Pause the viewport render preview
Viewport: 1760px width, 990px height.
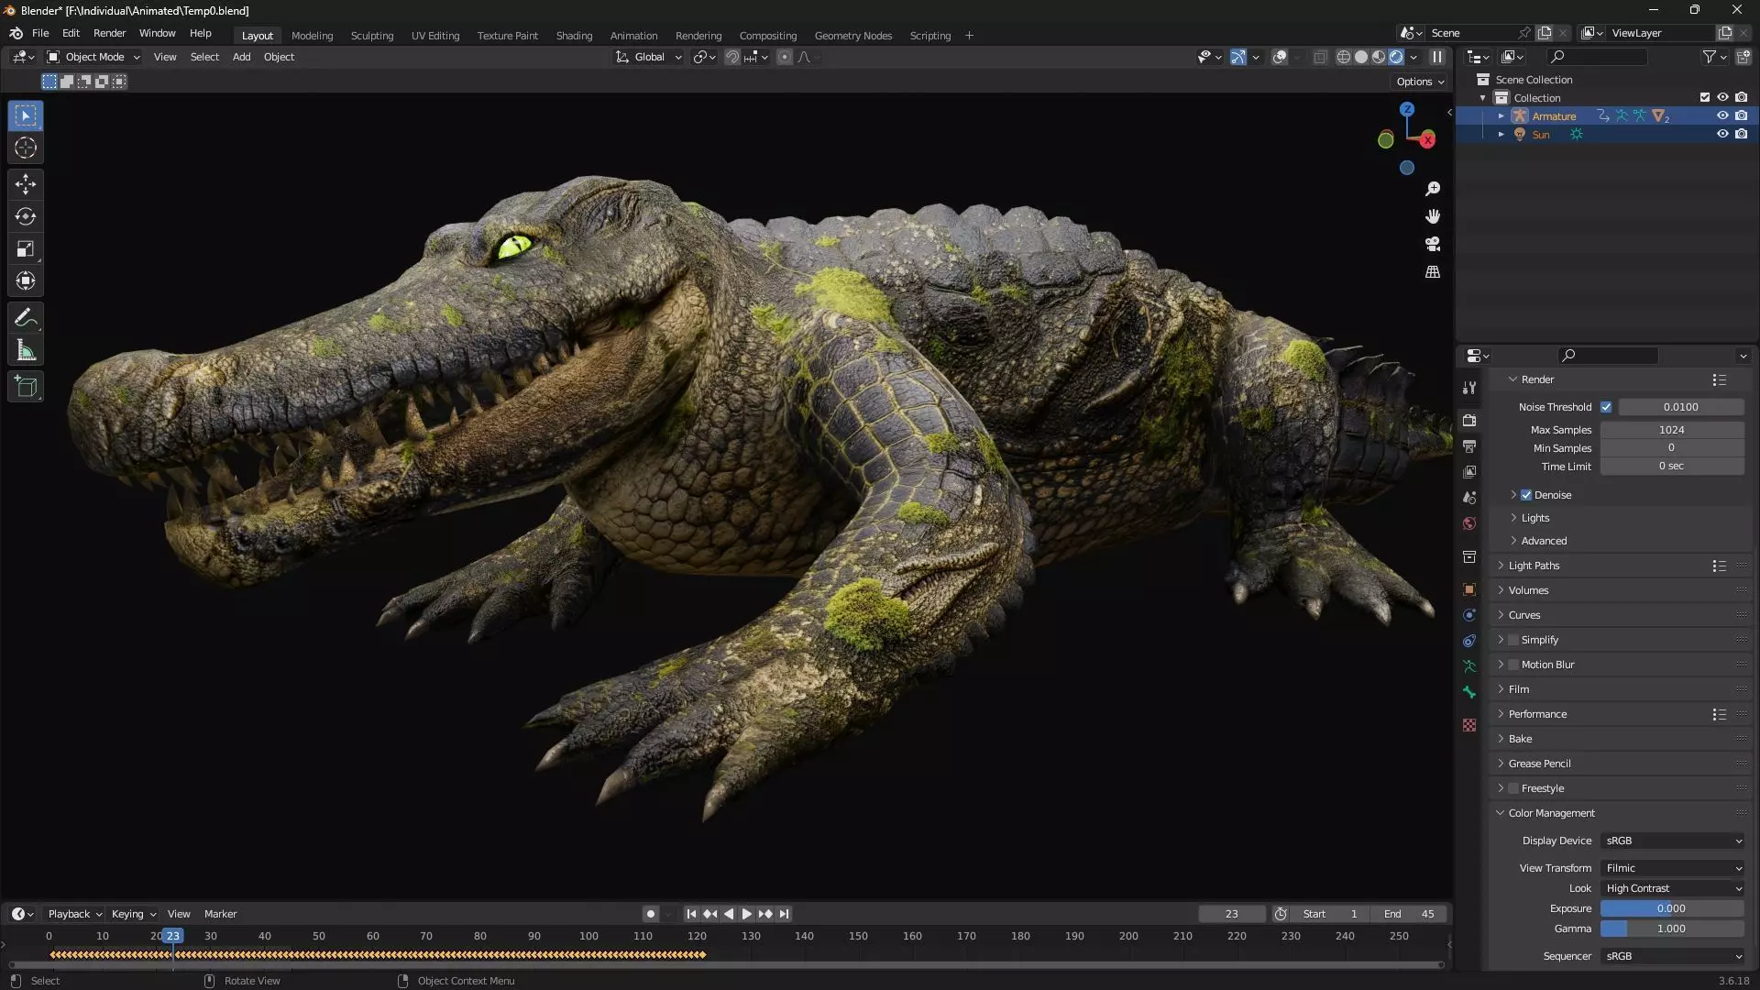click(1437, 57)
